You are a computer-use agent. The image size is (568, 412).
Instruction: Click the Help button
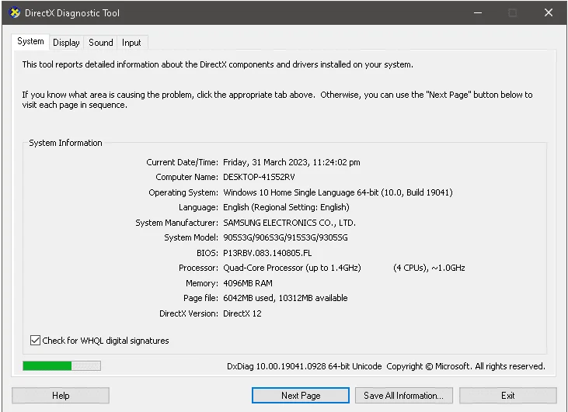point(61,396)
